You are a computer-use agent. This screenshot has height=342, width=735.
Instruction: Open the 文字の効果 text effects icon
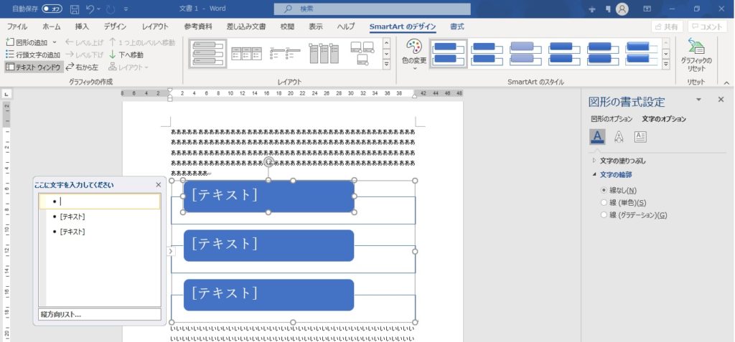coord(619,137)
